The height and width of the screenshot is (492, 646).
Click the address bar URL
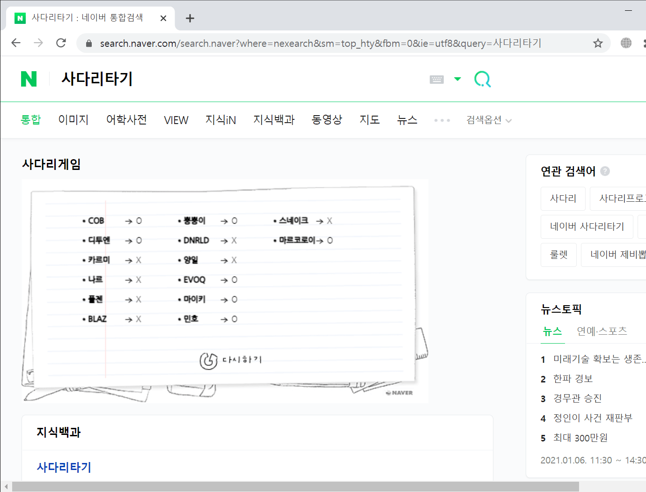pos(321,44)
